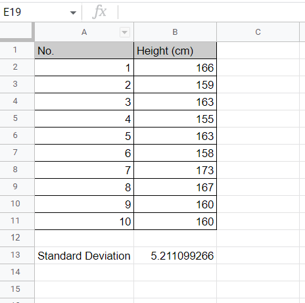Select the cell showing 5.211099266
The width and height of the screenshot is (305, 303).
point(175,256)
